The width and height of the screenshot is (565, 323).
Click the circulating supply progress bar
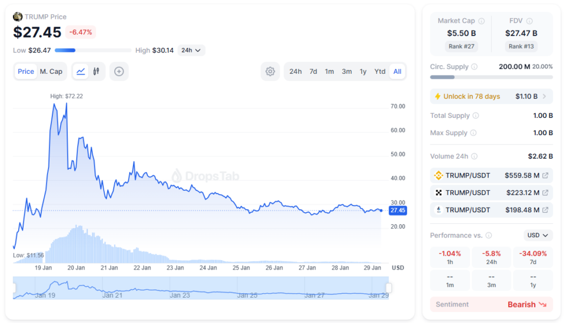[x=491, y=77]
